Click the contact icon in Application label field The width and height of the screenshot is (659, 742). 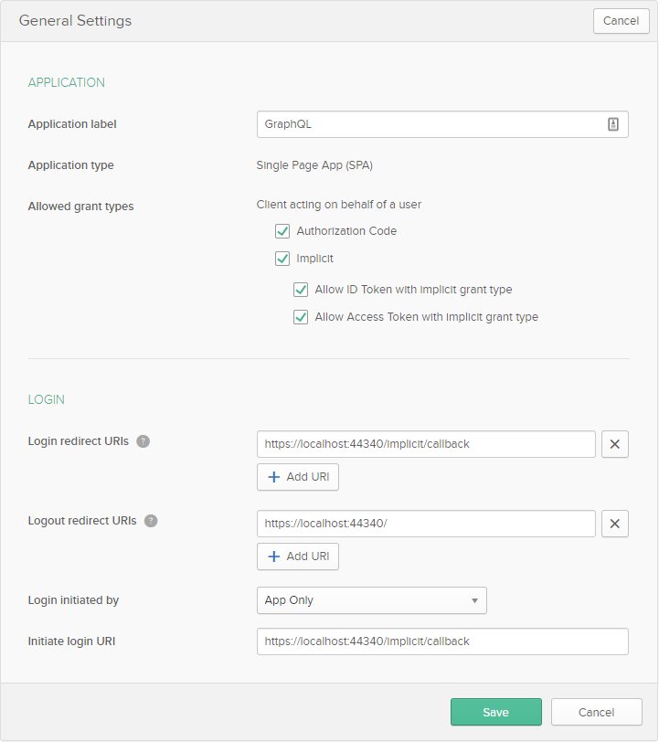click(x=613, y=124)
